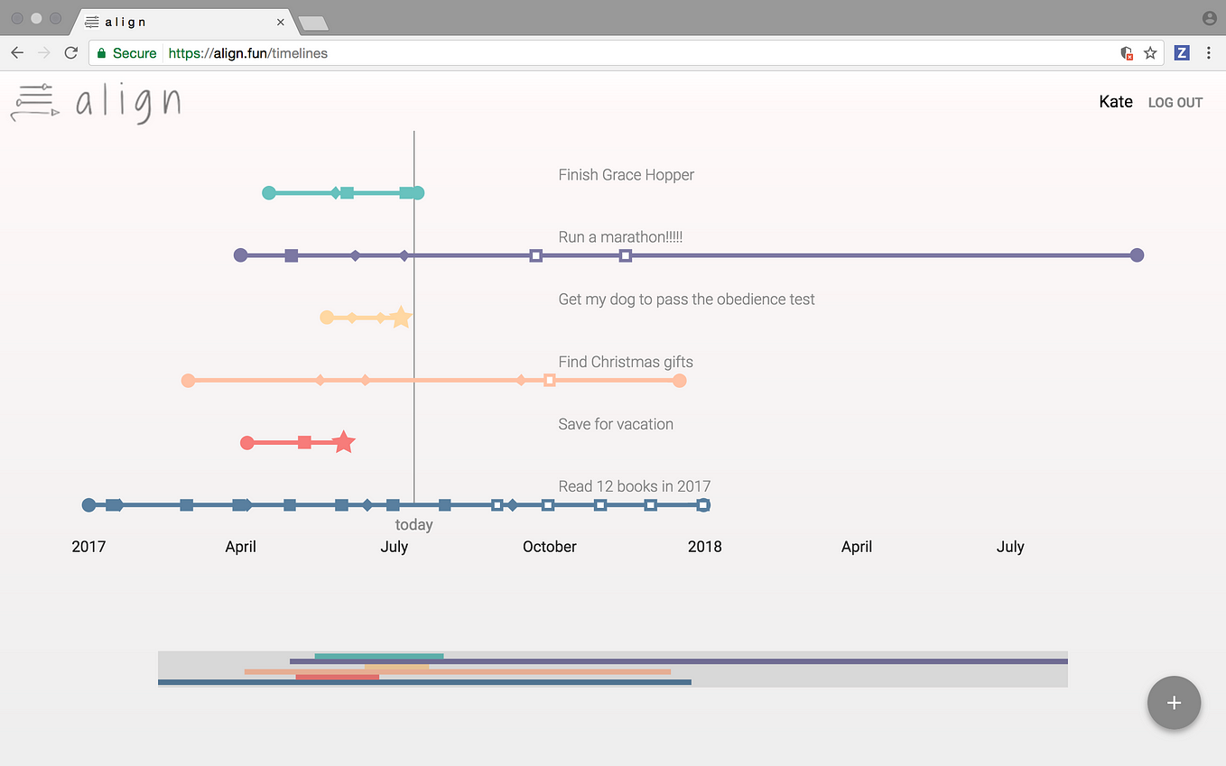Viewport: 1226px width, 766px height.
Task: Click the end circle of the Run a marathon timeline
Action: 1137,255
